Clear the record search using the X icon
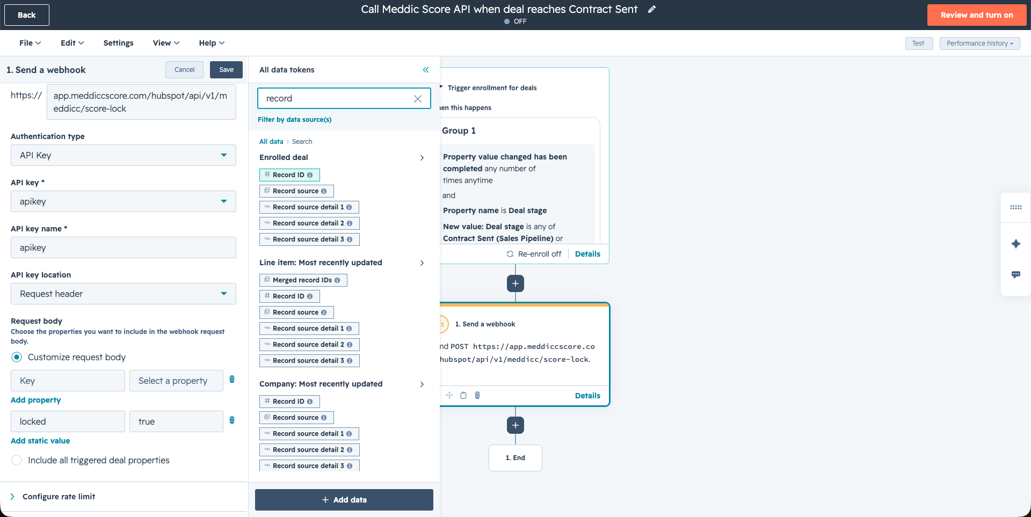 tap(418, 98)
